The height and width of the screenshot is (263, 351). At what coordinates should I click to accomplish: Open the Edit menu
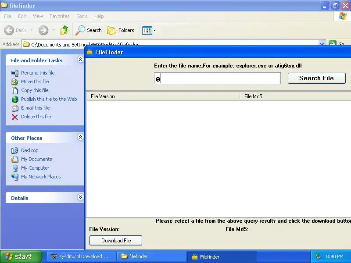click(x=22, y=16)
